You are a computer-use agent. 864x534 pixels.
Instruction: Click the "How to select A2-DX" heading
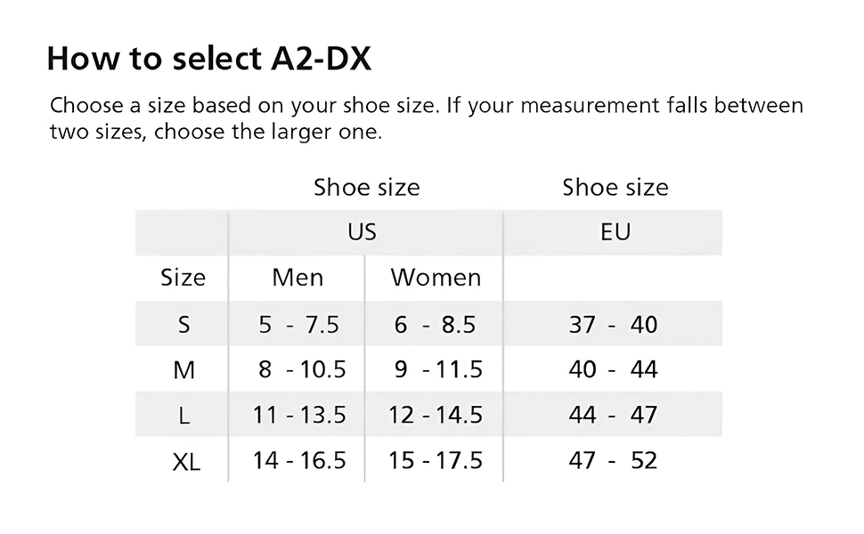tap(208, 59)
